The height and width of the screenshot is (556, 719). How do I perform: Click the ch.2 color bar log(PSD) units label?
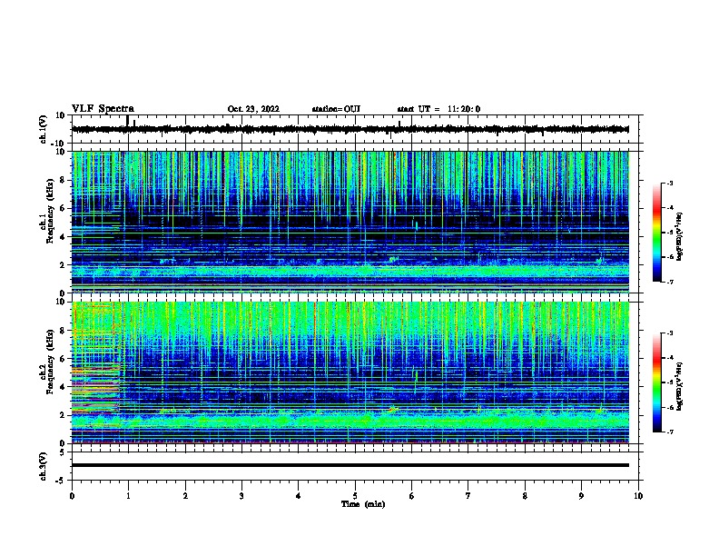680,387
